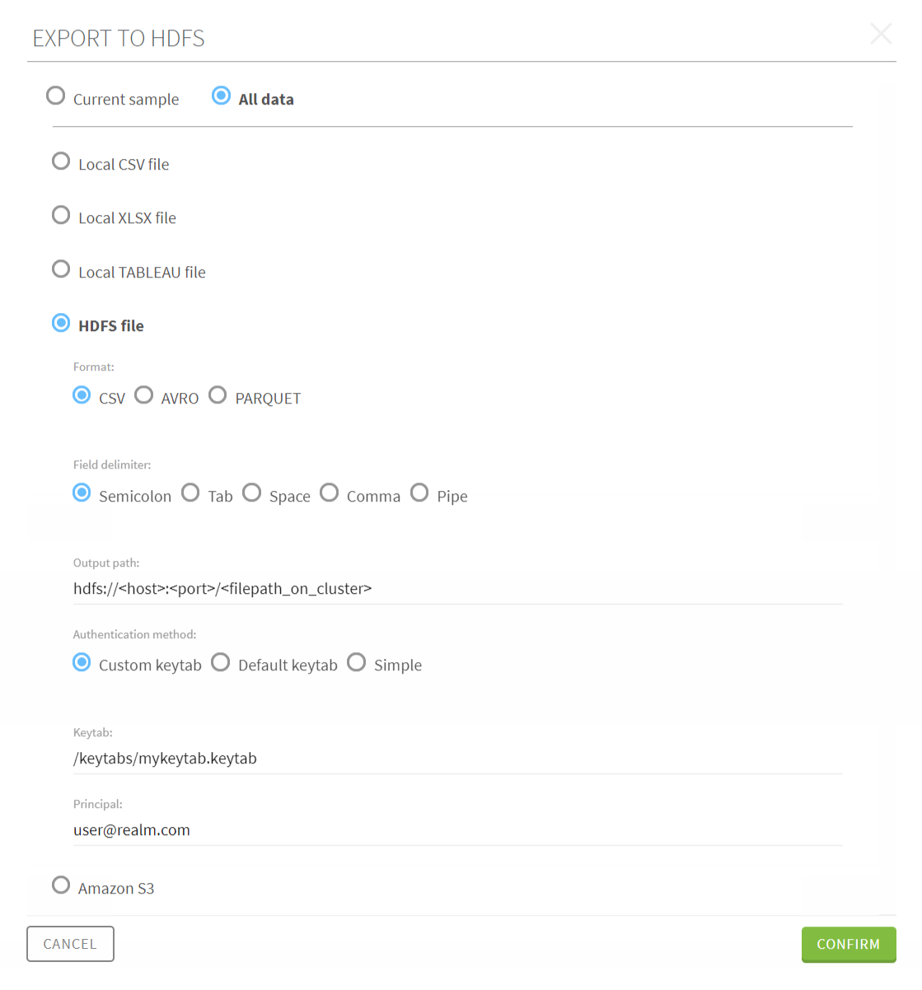Focus the Keytab path input field
Viewport: 922px width, 990px height.
pos(457,759)
